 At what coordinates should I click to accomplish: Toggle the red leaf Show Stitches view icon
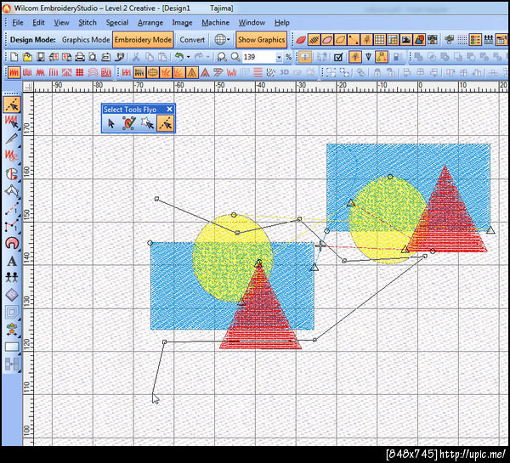[x=301, y=40]
